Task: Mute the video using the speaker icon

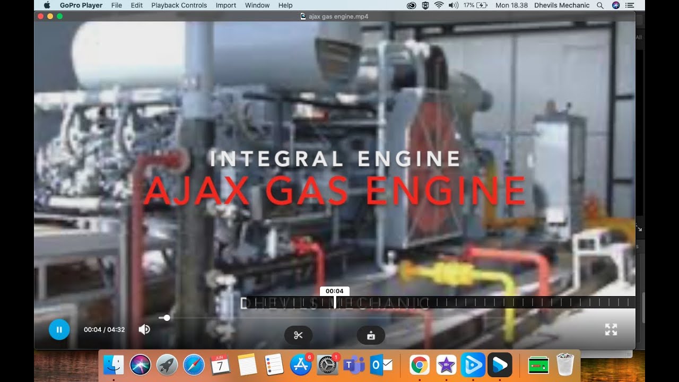Action: (144, 329)
